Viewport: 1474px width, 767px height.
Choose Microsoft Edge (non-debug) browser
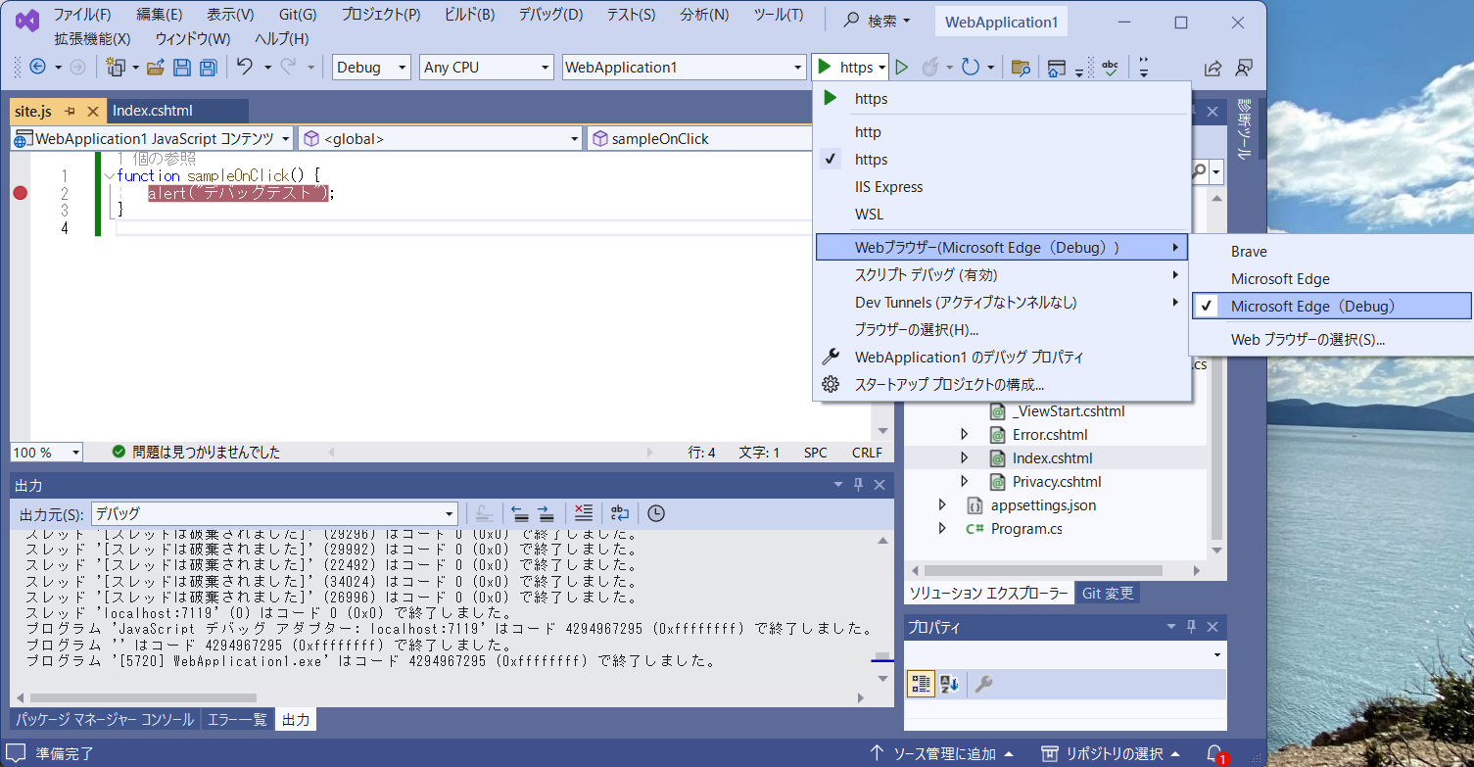pos(1330,279)
